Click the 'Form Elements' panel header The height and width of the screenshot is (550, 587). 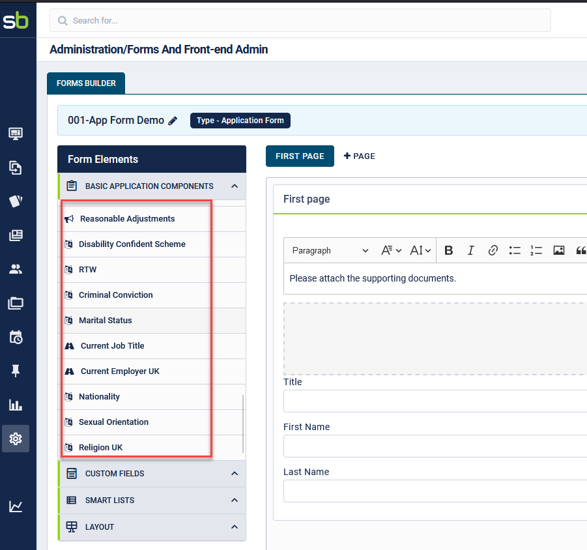point(152,159)
